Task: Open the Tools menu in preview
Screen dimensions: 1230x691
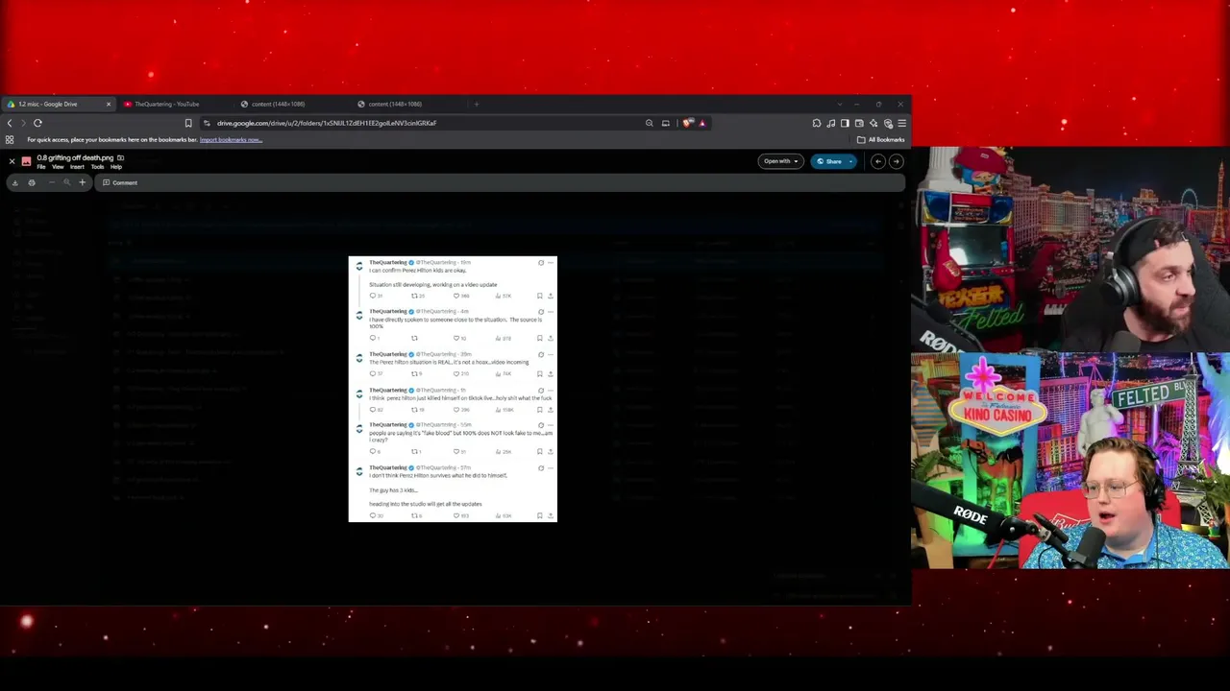Action: (97, 167)
